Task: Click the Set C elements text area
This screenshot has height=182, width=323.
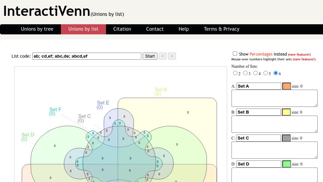Action: tap(275, 150)
